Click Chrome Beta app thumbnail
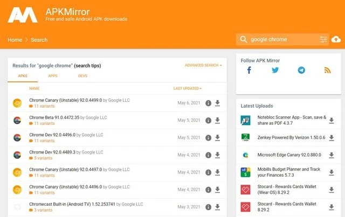Image resolution: width=345 pixels, height=217 pixels. click(x=17, y=121)
